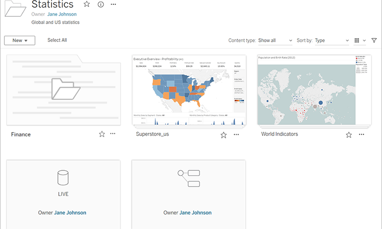Open more actions for Superstore_us

point(236,135)
